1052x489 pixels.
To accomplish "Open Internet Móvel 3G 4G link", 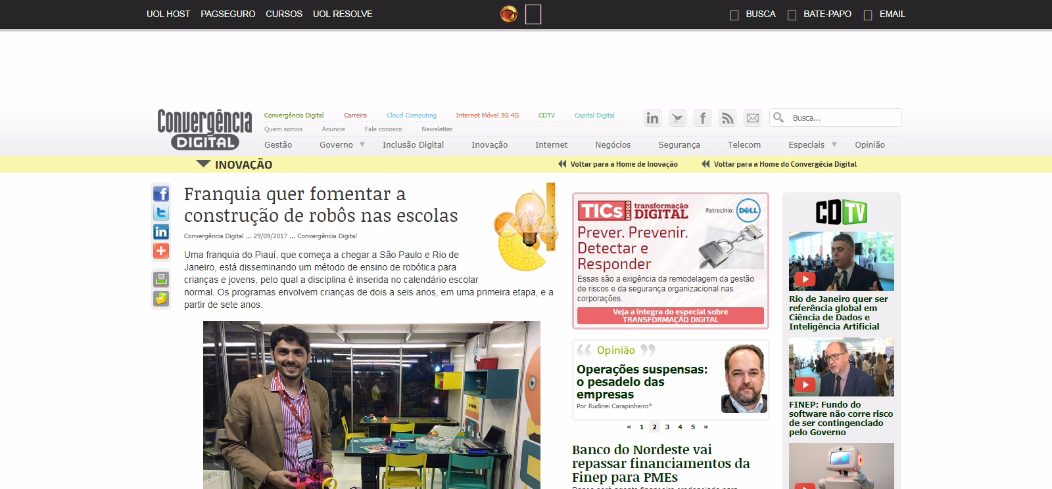I will [487, 116].
